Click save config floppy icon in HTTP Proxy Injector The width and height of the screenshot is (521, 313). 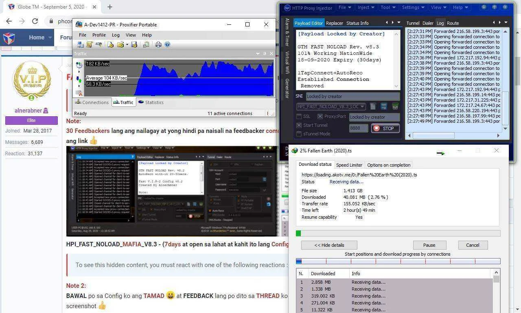pos(384,107)
